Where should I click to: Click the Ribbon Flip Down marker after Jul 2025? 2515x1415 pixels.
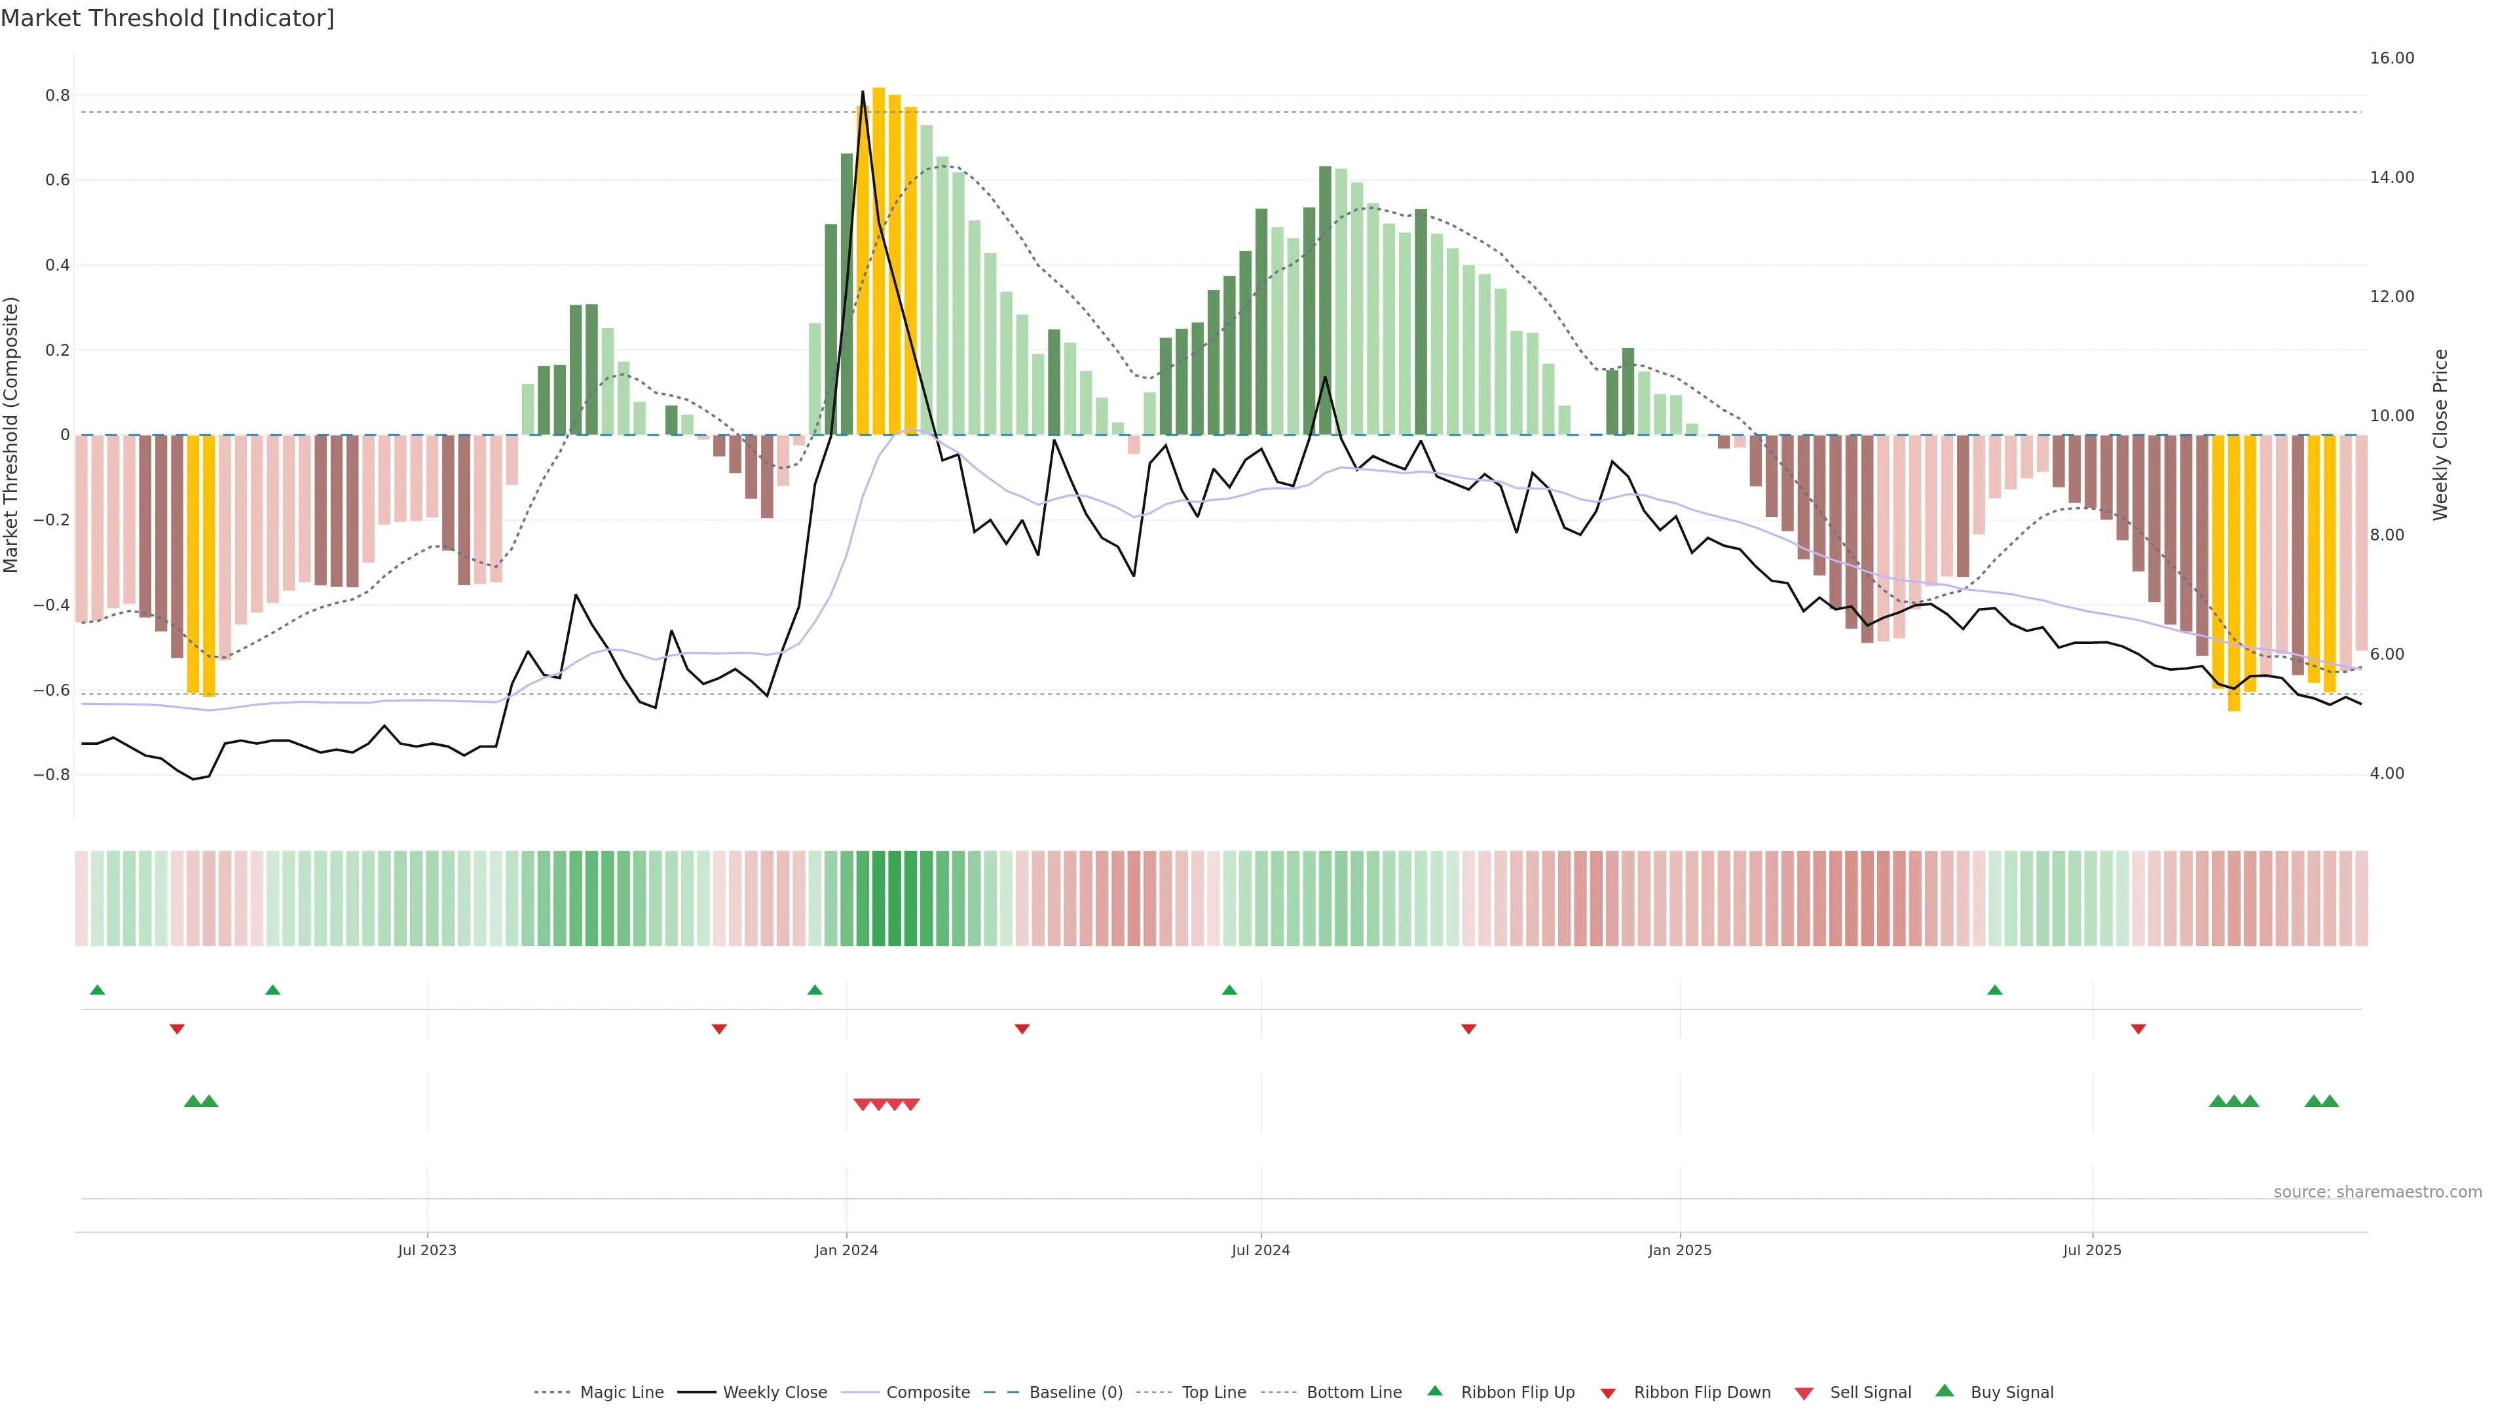2138,1028
